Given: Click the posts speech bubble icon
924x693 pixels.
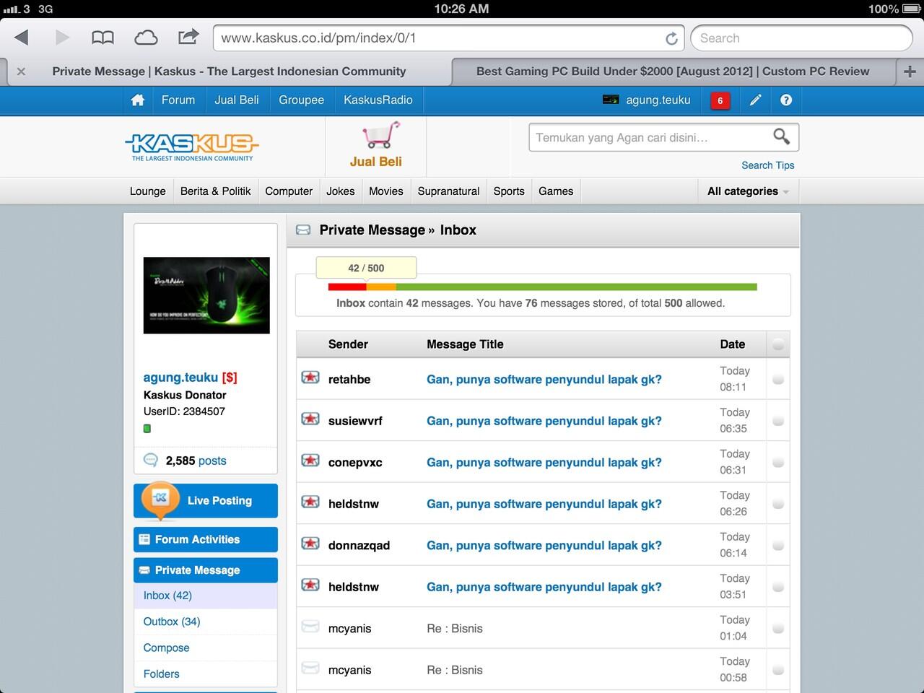Looking at the screenshot, I should click(x=150, y=460).
